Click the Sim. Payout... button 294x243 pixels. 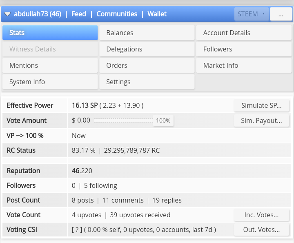[x=261, y=120]
